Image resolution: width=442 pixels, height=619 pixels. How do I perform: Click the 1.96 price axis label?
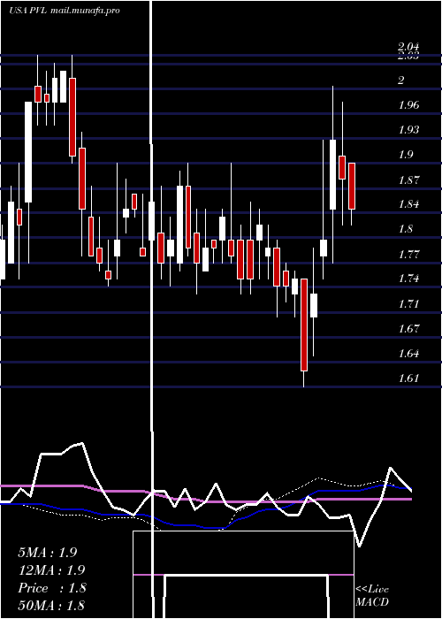[x=408, y=105]
